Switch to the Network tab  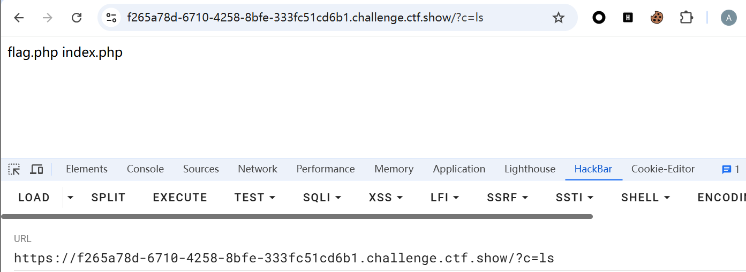(x=258, y=169)
